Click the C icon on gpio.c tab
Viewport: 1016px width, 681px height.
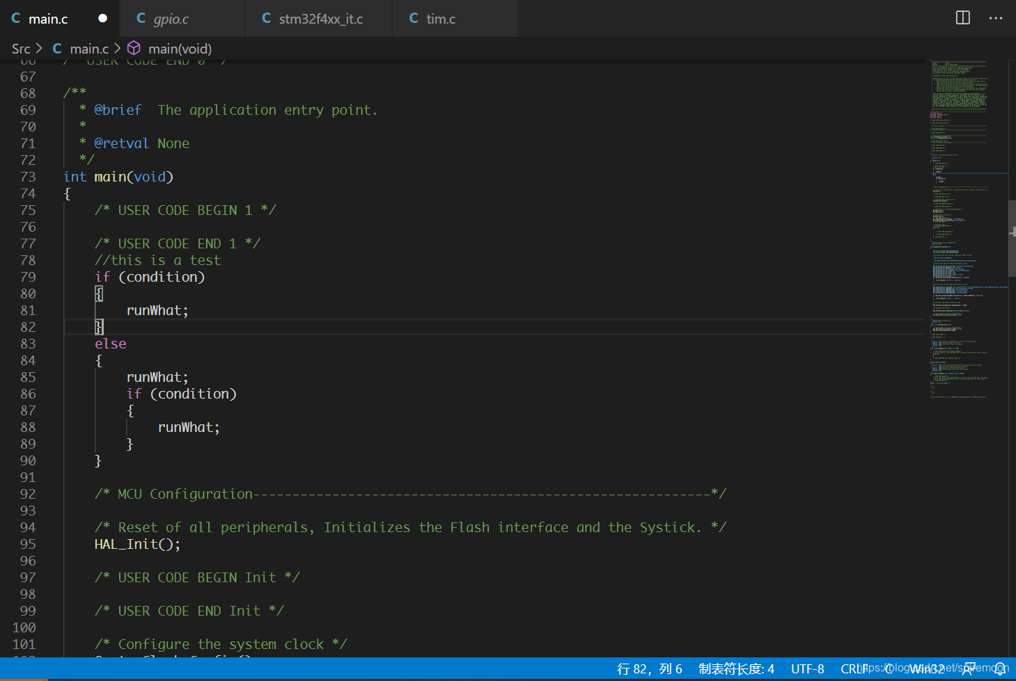pyautogui.click(x=141, y=18)
